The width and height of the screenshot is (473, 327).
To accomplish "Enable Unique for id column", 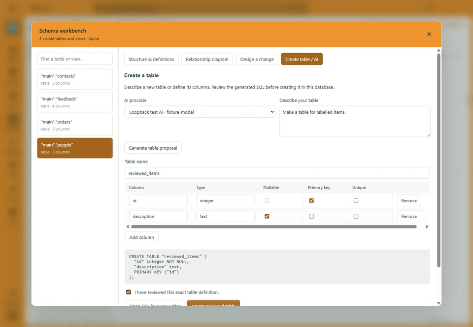I will (x=356, y=200).
